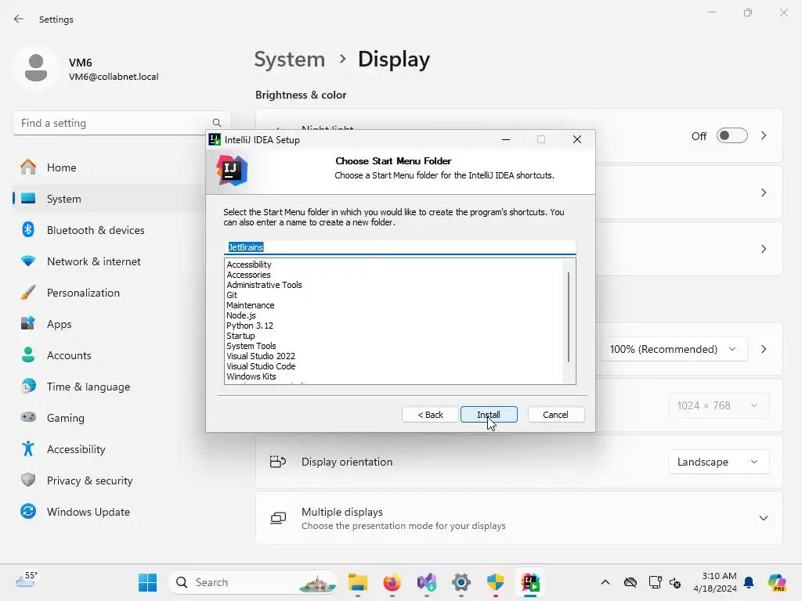Open Copilot preview on the taskbar
The width and height of the screenshot is (802, 601).
(x=777, y=582)
